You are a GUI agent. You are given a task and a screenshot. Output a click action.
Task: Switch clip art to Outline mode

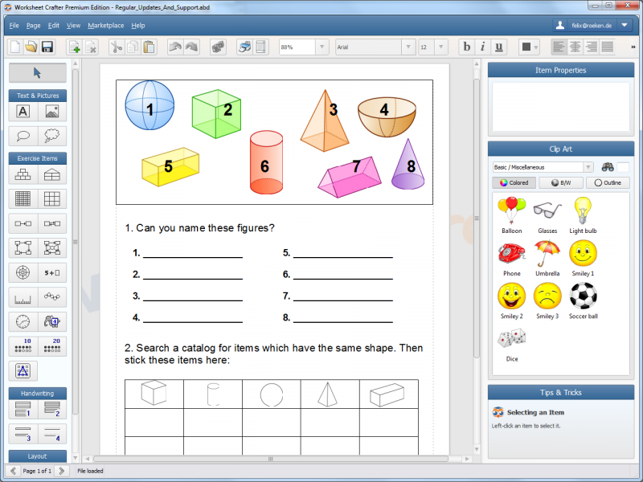[608, 182]
